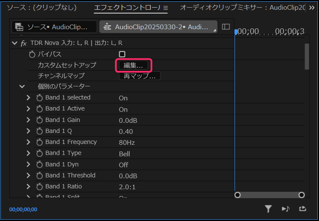Click the filter properties funnel icon
This screenshot has width=319, height=221.
(268, 208)
